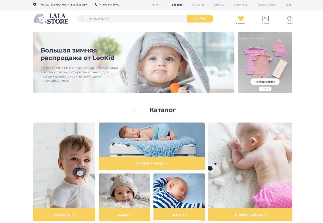
Task: Open the Доставка menu item
Action: pos(219,5)
